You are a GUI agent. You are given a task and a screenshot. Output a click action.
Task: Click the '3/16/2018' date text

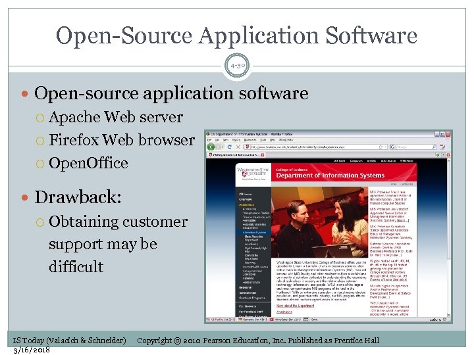(31, 350)
